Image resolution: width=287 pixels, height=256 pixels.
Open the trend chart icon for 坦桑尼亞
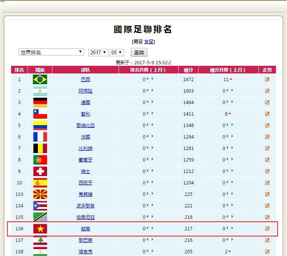click(x=267, y=217)
